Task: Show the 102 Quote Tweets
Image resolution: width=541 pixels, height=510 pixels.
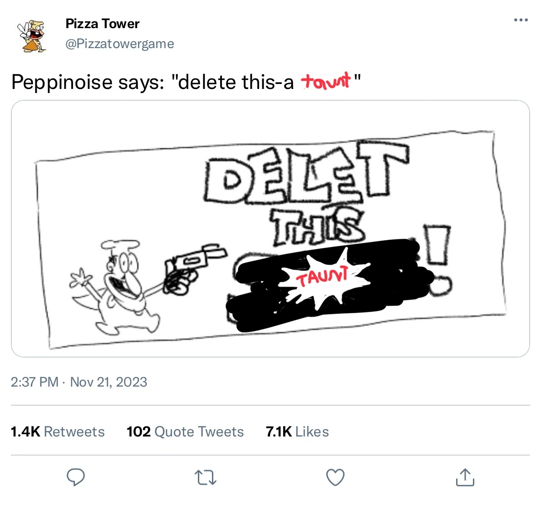Action: 185,432
